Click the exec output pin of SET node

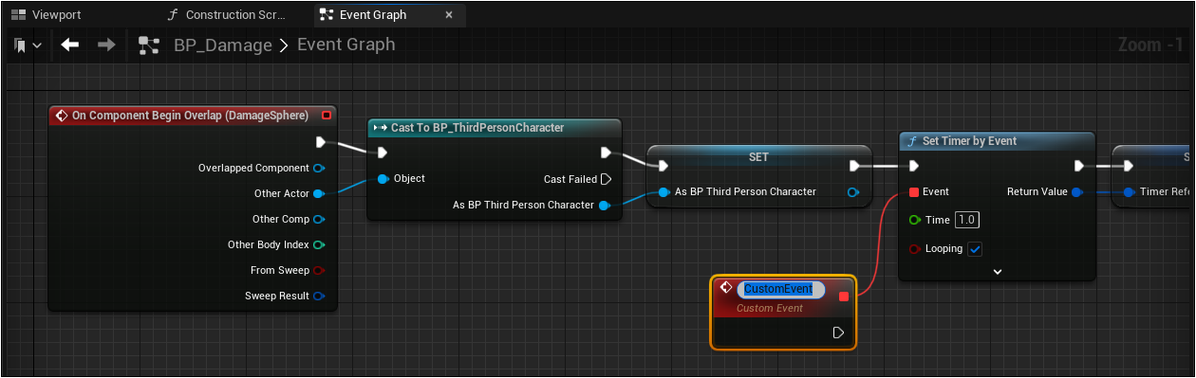(855, 167)
